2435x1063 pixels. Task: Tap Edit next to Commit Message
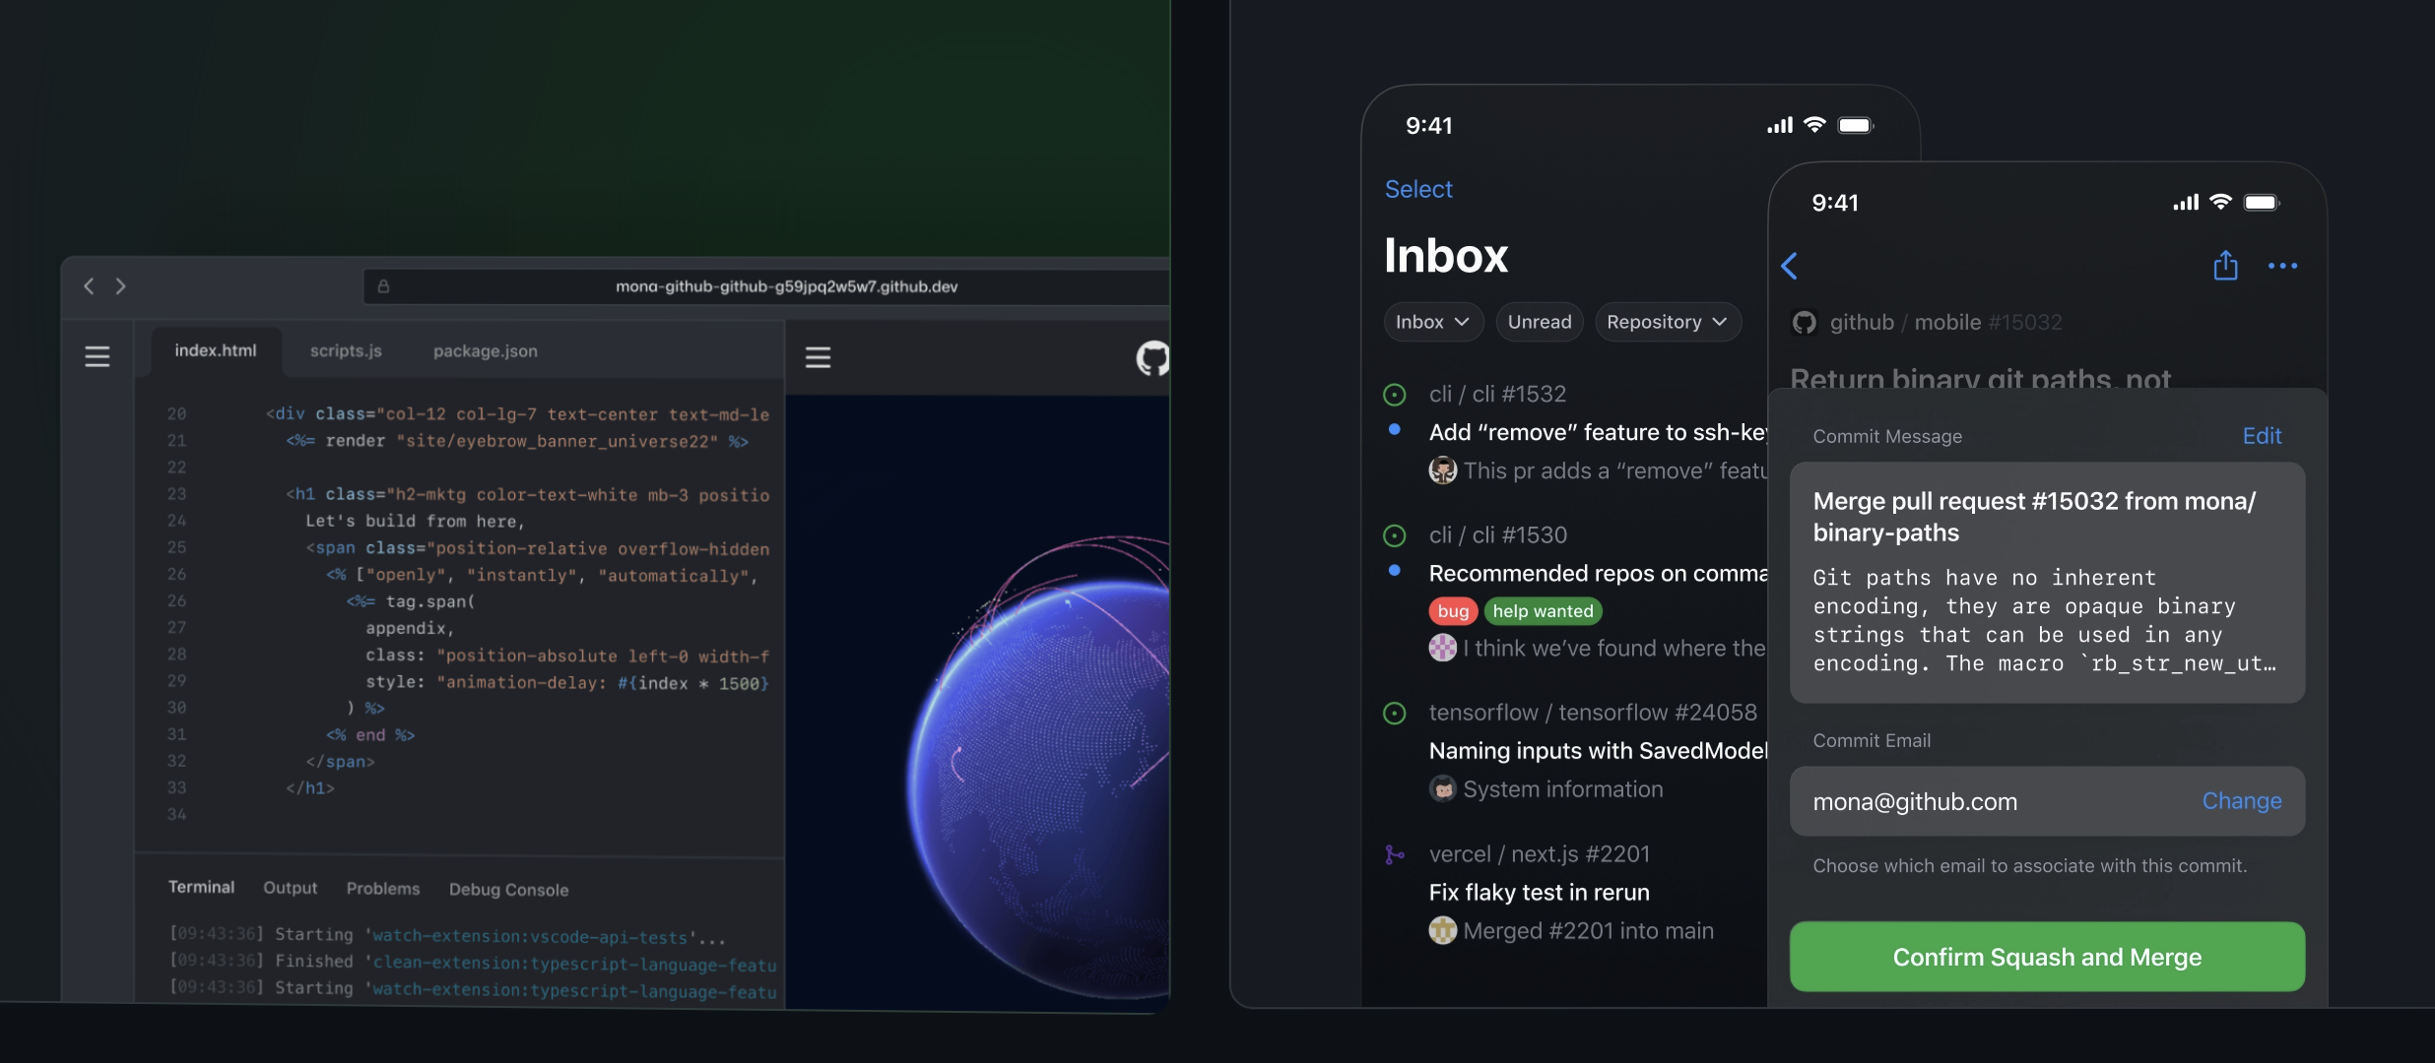[2262, 436]
